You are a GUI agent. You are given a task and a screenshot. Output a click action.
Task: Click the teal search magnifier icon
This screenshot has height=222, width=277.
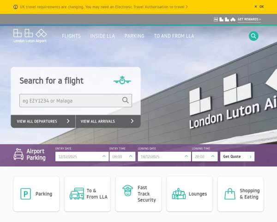253,36
